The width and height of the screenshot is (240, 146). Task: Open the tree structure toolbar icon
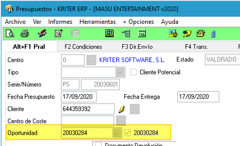pos(126,33)
